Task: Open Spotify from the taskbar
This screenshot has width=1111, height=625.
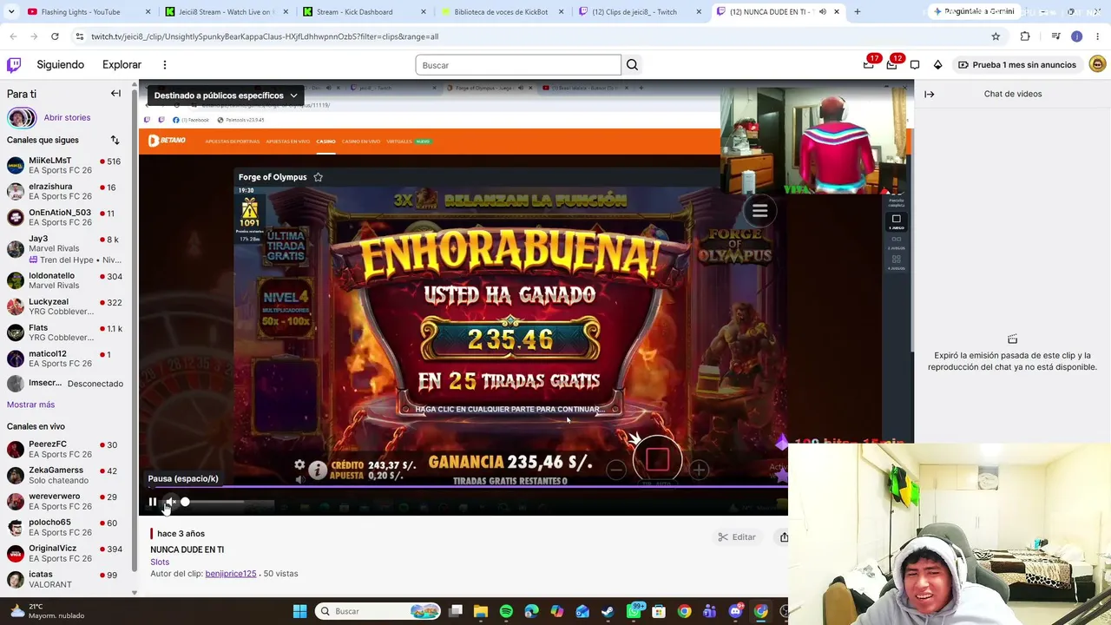Action: 506,611
